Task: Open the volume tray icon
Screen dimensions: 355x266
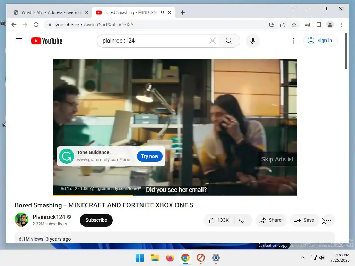Action: tap(321, 258)
